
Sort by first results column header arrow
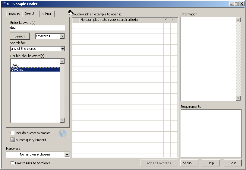tap(75, 20)
